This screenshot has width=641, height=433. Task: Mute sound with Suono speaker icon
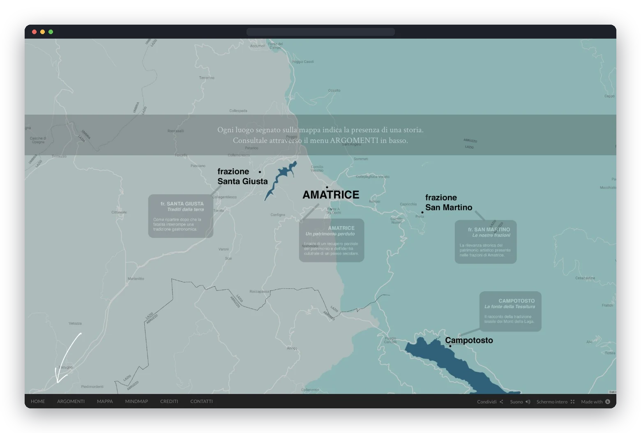tap(528, 402)
